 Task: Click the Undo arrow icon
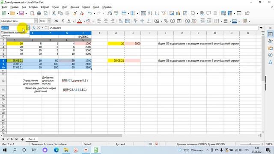tap(90, 13)
